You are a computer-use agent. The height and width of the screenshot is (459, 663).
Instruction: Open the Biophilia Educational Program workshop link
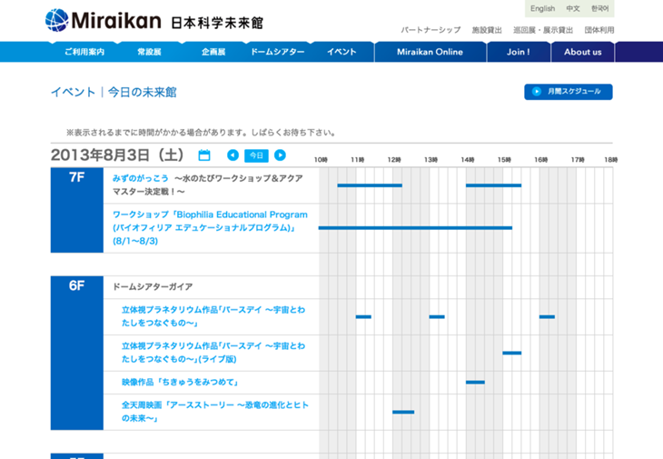(210, 227)
